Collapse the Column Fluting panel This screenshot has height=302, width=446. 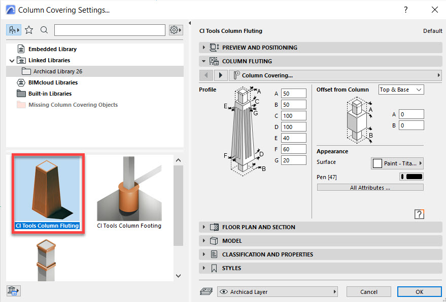203,61
